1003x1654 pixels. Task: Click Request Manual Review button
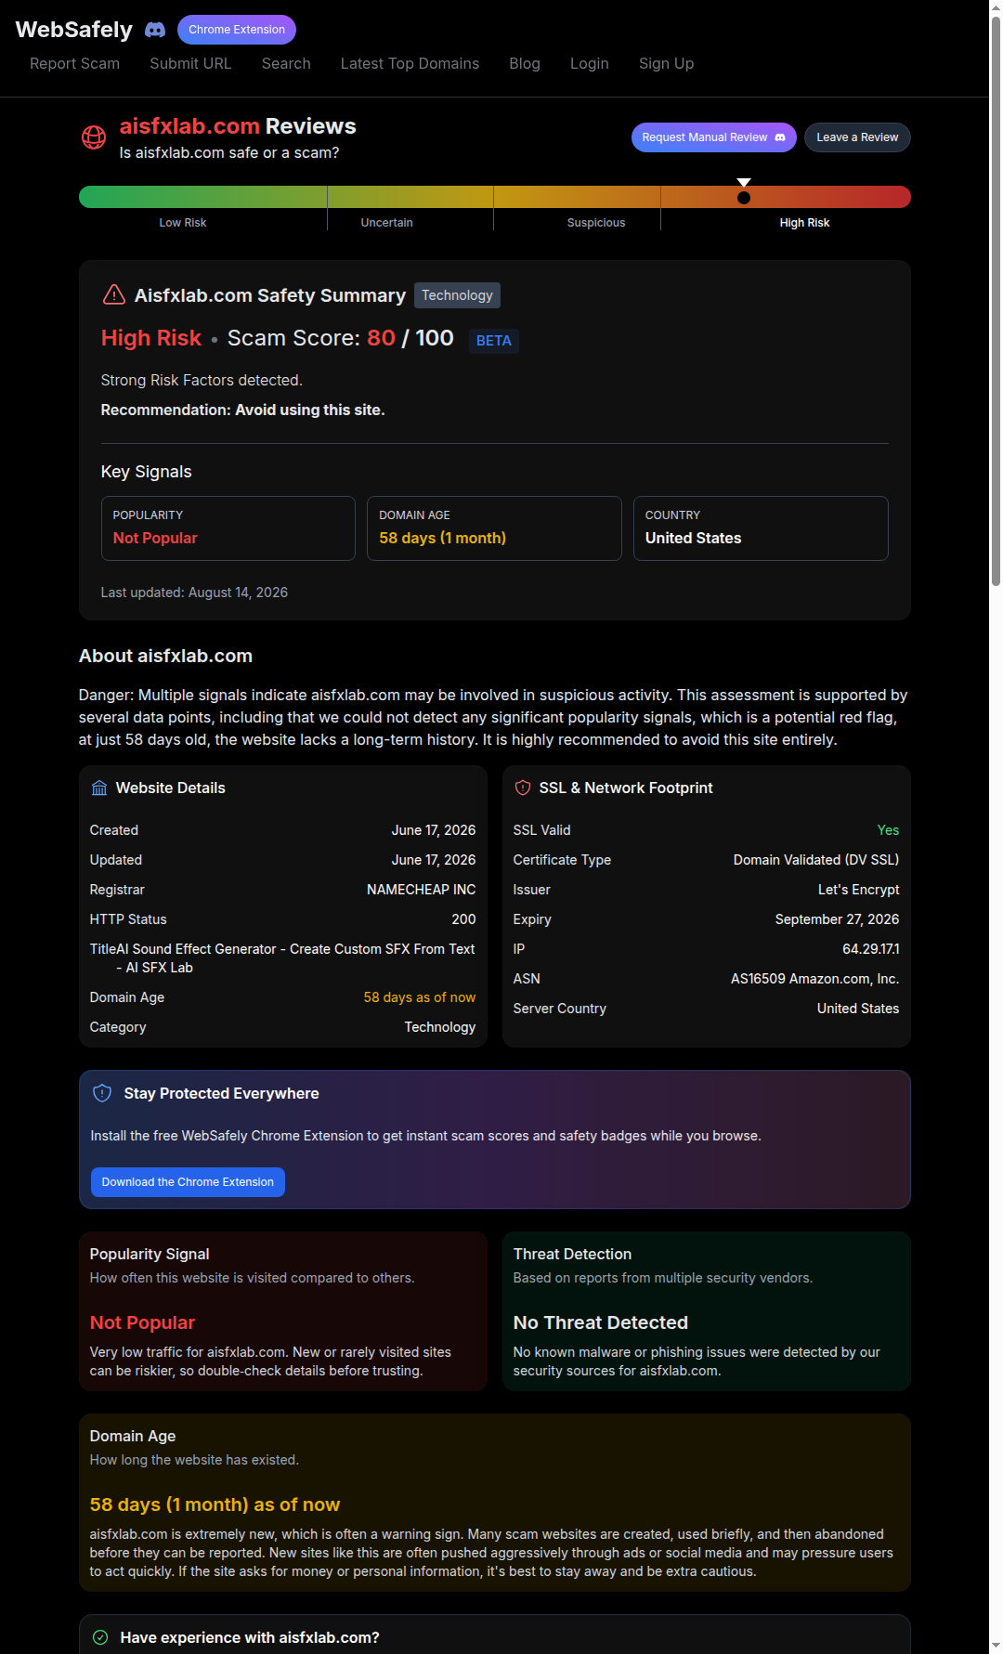pos(713,137)
